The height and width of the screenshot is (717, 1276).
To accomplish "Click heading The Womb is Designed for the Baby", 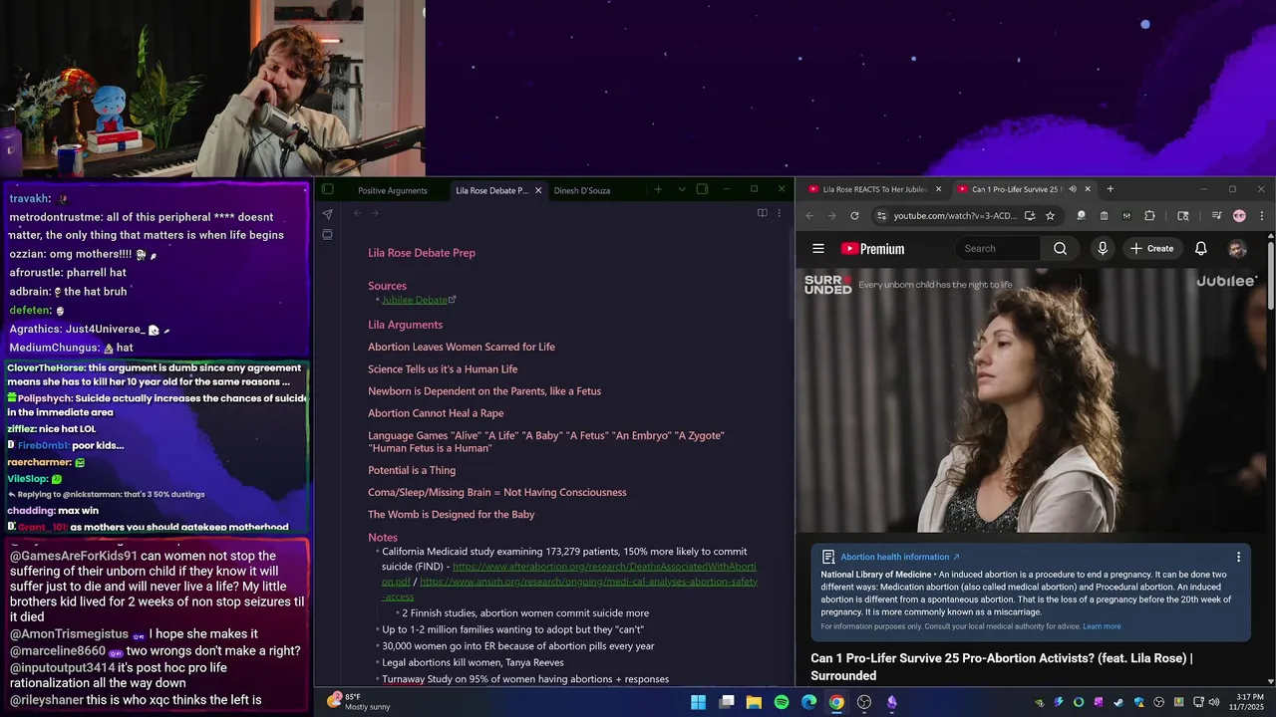I will (x=452, y=515).
